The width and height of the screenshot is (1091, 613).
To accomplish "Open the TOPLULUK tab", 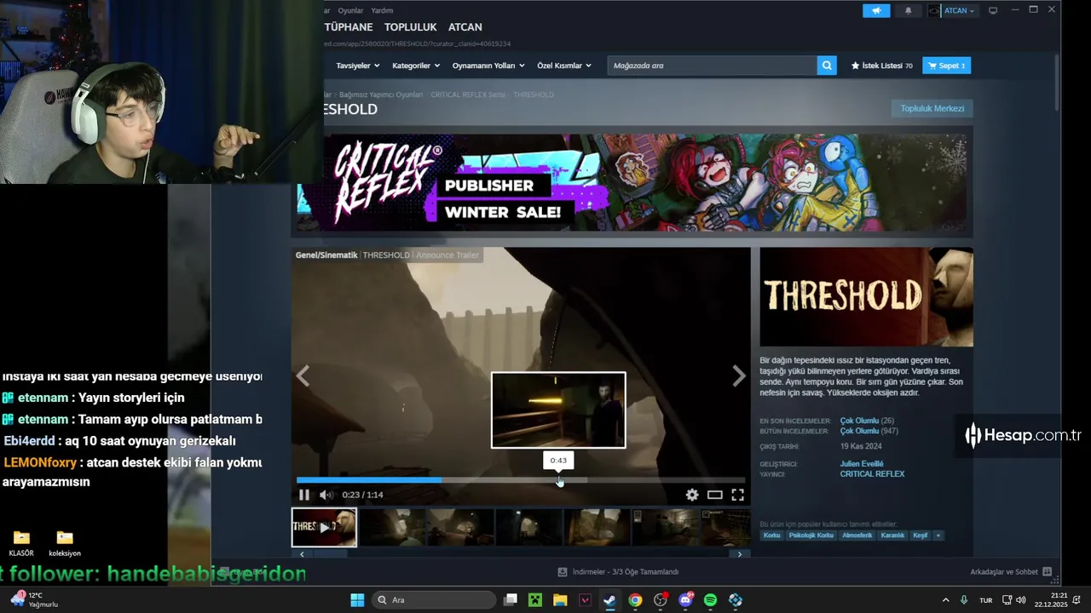I will 411,27.
